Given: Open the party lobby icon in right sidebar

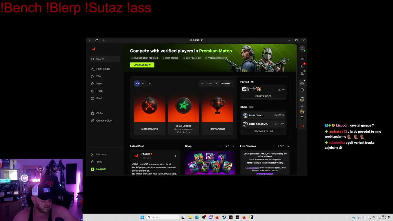Looking at the screenshot, I should coord(302,83).
